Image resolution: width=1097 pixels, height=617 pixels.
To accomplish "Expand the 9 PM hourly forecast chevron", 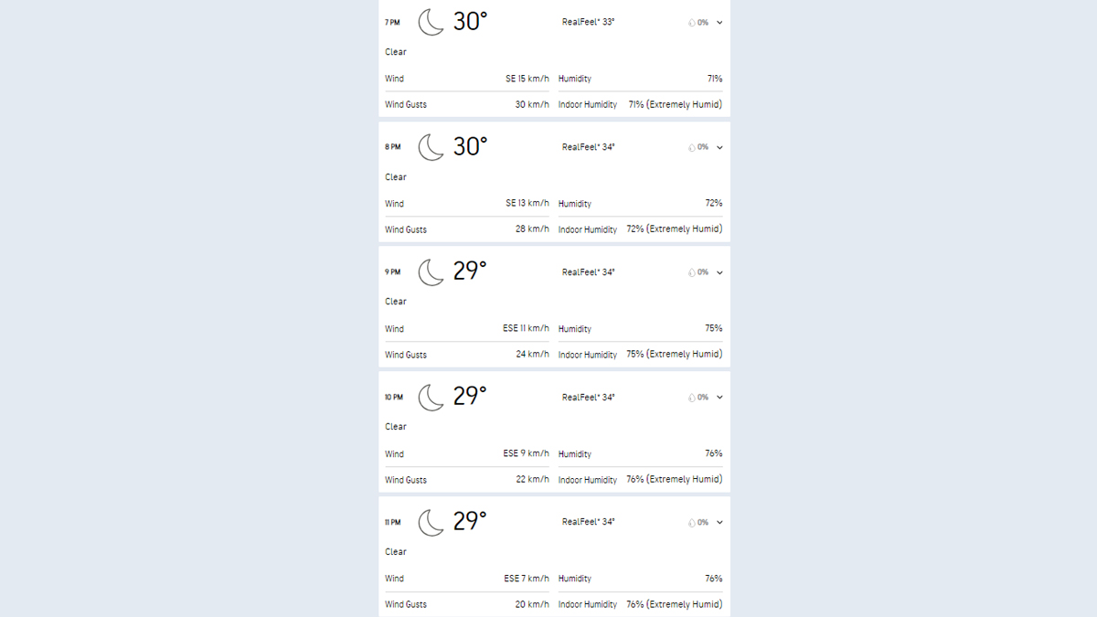I will pos(719,272).
